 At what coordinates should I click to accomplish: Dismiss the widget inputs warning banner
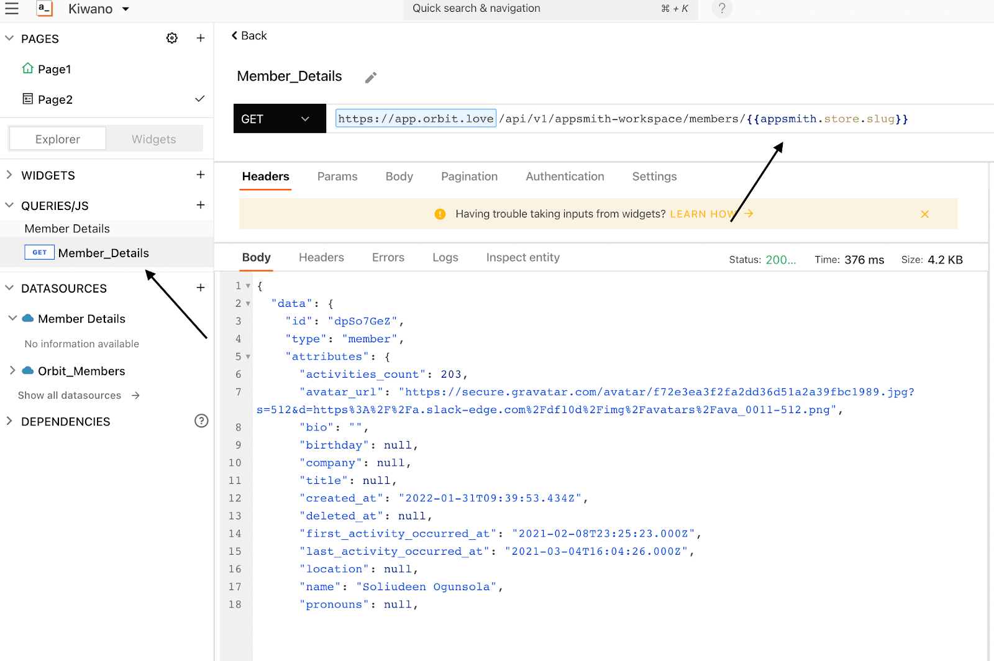click(924, 214)
